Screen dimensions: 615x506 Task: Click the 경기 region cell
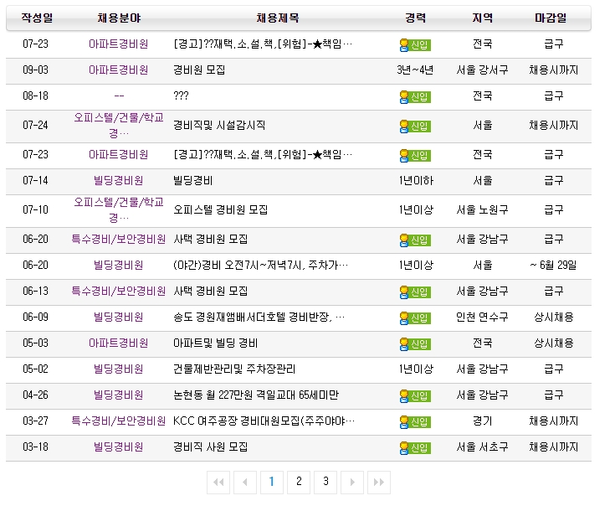[x=483, y=421]
